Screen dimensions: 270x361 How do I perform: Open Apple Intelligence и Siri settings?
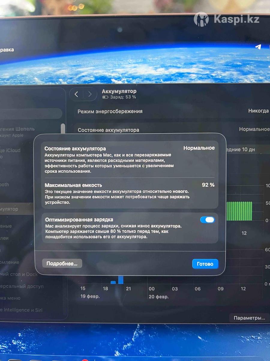coord(21,310)
